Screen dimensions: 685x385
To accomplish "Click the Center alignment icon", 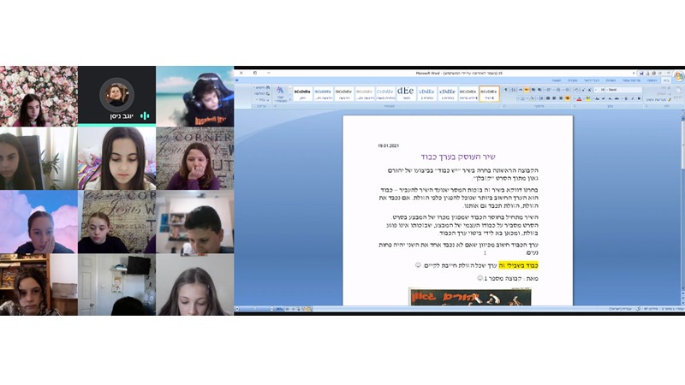I will (561, 98).
